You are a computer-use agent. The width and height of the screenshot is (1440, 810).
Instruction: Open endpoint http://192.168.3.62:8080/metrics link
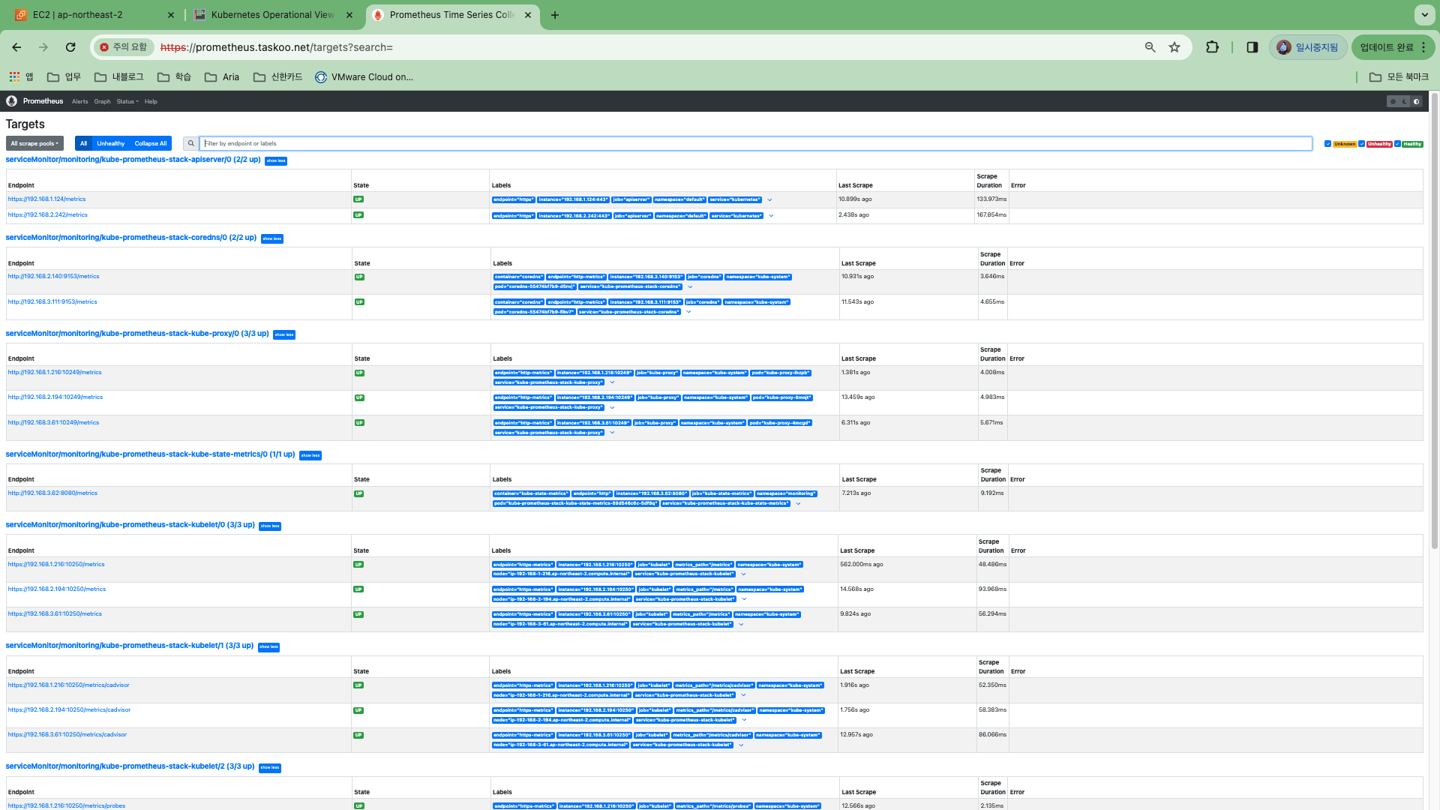[x=52, y=493]
